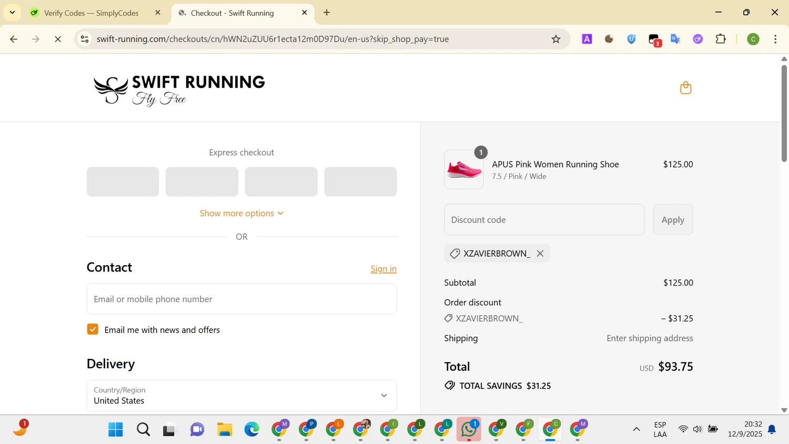The height and width of the screenshot is (444, 789).
Task: Open the cookie extension icon
Action: point(609,39)
